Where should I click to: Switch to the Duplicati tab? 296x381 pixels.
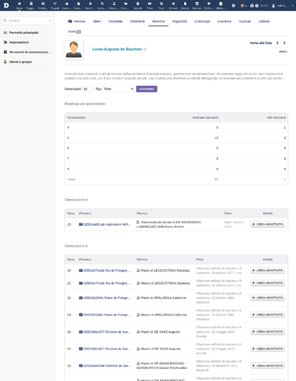tap(245, 22)
